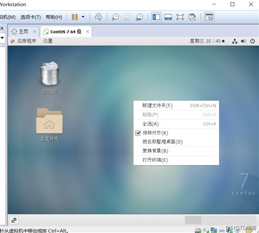Screen dimensions: 259x233
Task: Open the power icon in GNOME top bar
Action: pyautogui.click(x=253, y=41)
